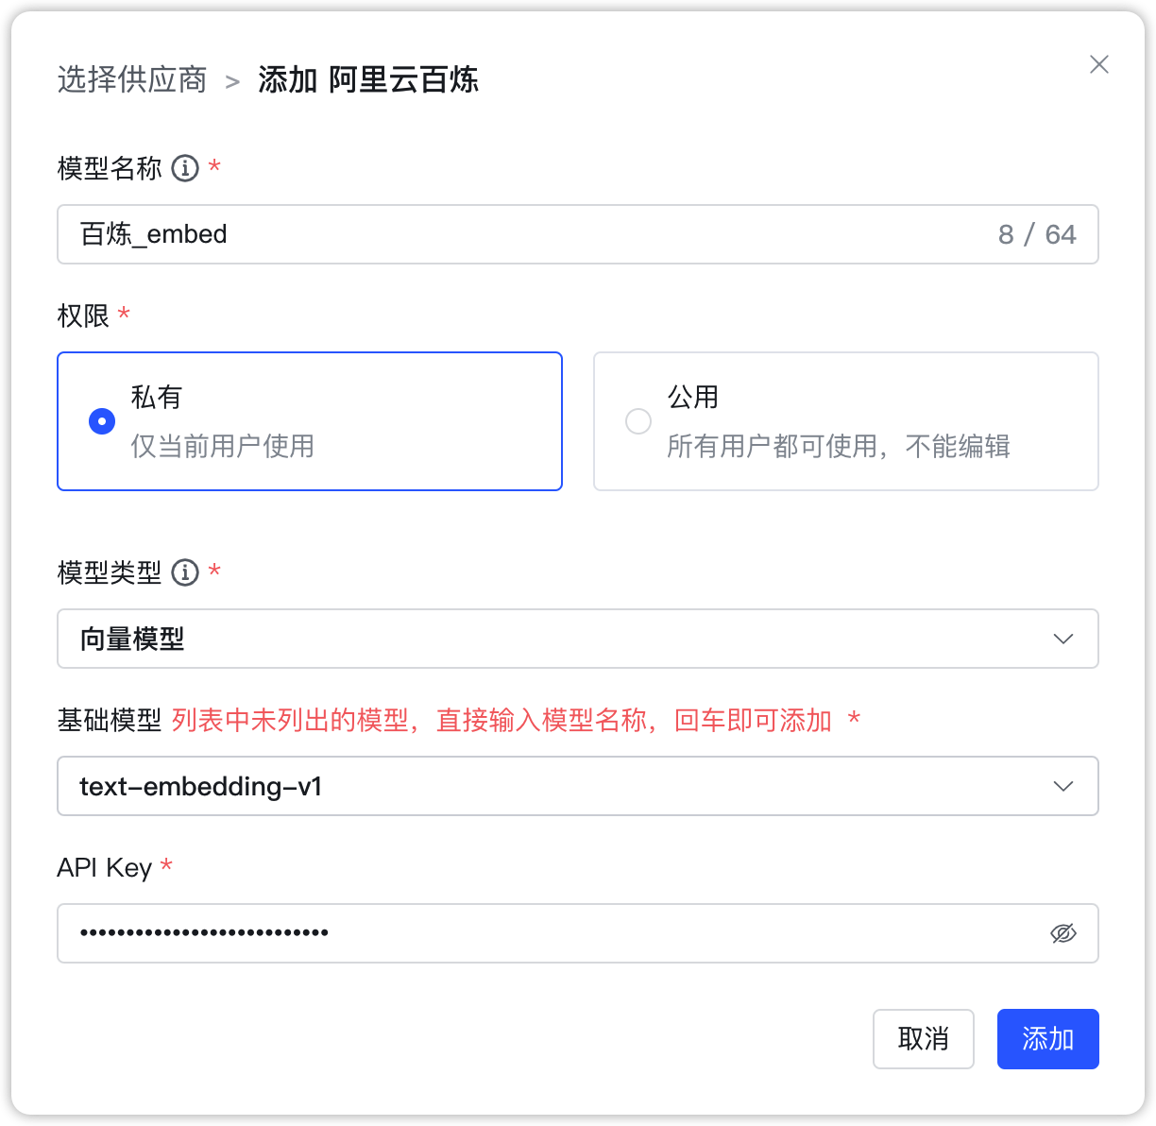
Task: Click the 添加 button to confirm
Action: click(x=1047, y=1039)
